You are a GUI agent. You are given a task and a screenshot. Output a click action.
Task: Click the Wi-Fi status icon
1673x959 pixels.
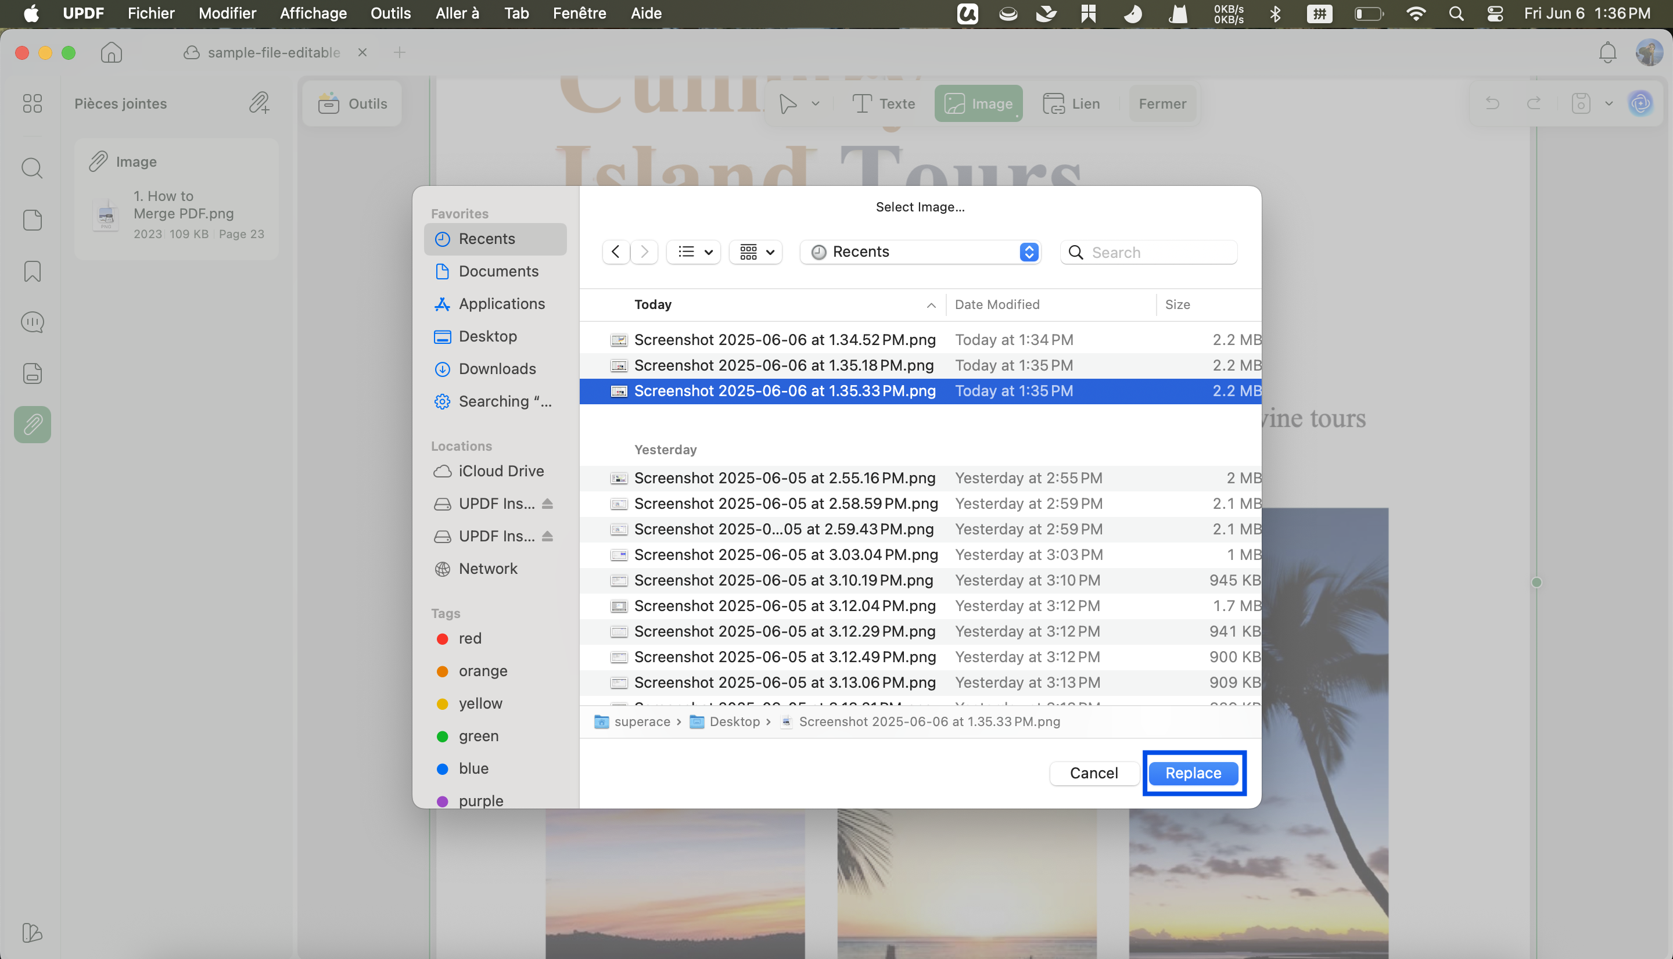pos(1416,14)
